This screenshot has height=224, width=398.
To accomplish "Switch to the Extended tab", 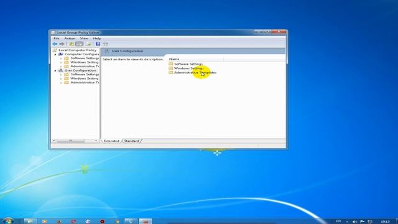I will 111,141.
